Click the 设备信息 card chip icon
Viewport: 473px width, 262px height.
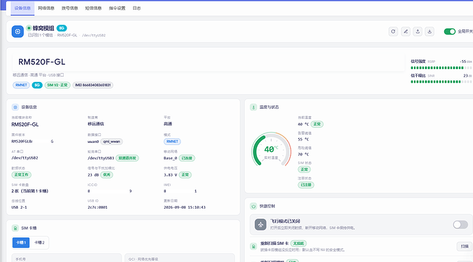[15, 107]
